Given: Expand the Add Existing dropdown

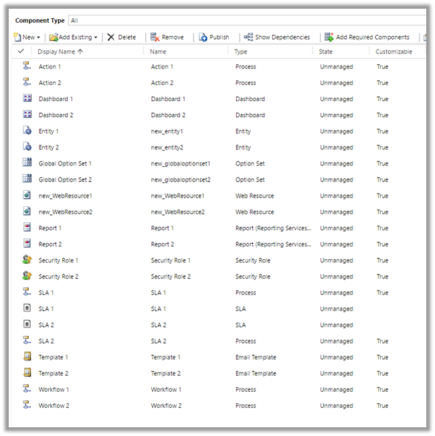Looking at the screenshot, I should click(x=74, y=38).
